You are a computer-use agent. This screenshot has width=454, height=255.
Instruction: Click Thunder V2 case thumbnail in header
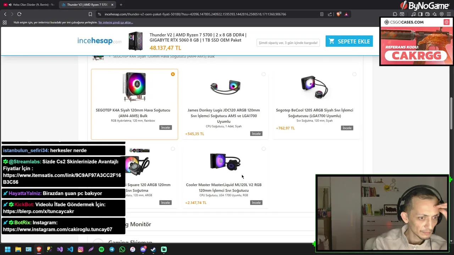pyautogui.click(x=135, y=41)
